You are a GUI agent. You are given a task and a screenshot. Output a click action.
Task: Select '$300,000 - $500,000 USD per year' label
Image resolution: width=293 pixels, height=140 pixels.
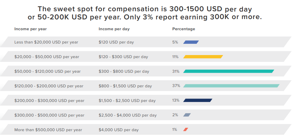pos(49,115)
